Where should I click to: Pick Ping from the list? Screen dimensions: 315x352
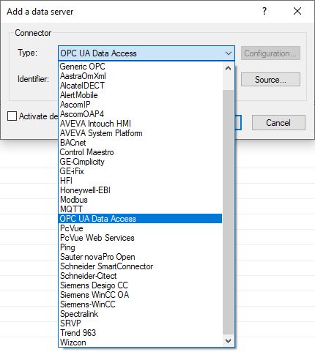141,247
